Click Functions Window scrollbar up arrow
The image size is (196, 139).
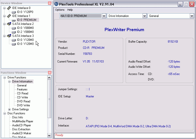[49, 78]
